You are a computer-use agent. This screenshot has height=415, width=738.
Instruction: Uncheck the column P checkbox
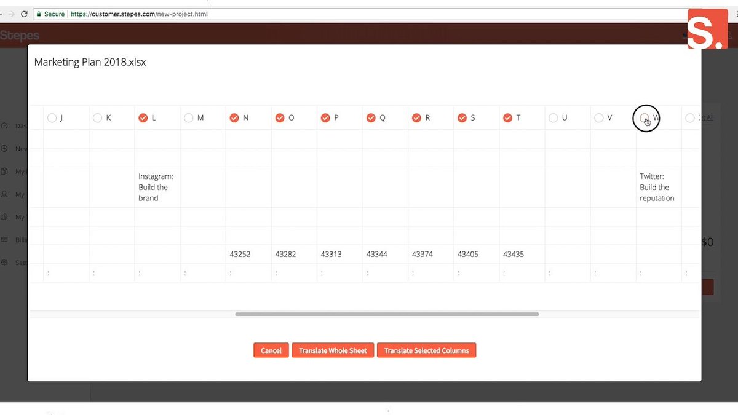click(x=325, y=118)
